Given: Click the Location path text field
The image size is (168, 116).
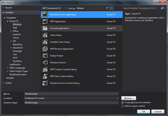Looking at the screenshot, I should (x=70, y=98).
